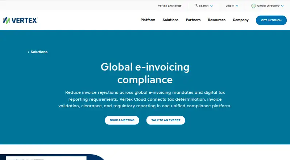Click the Talk to an Expert button
Image resolution: width=290 pixels, height=160 pixels.
166,120
